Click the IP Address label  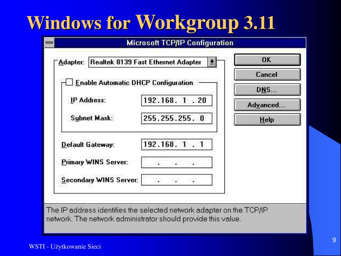coord(88,100)
